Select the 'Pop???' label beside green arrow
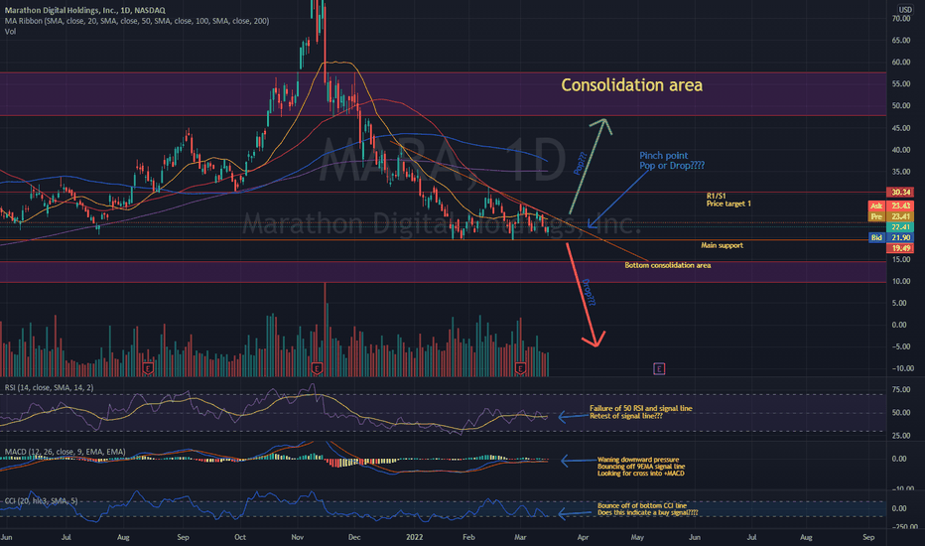 tap(581, 163)
